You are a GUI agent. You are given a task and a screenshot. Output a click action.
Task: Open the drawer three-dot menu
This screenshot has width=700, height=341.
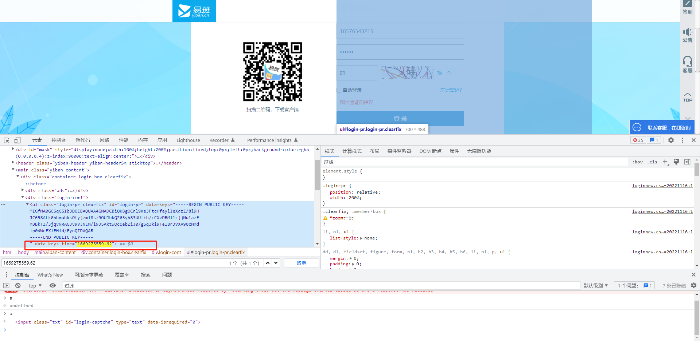[x=6, y=275]
